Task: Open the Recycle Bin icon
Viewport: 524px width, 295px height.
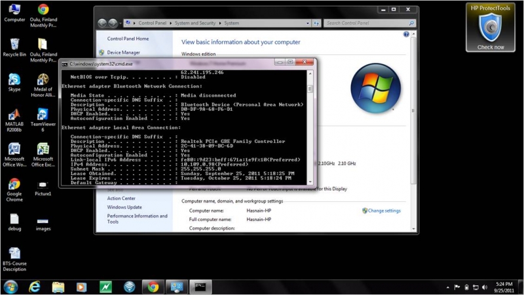Action: tap(14, 47)
